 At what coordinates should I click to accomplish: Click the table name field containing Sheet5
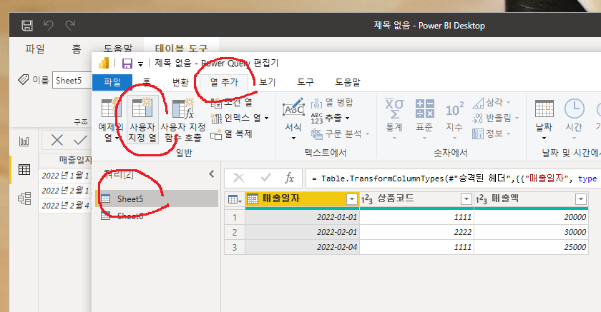point(72,80)
